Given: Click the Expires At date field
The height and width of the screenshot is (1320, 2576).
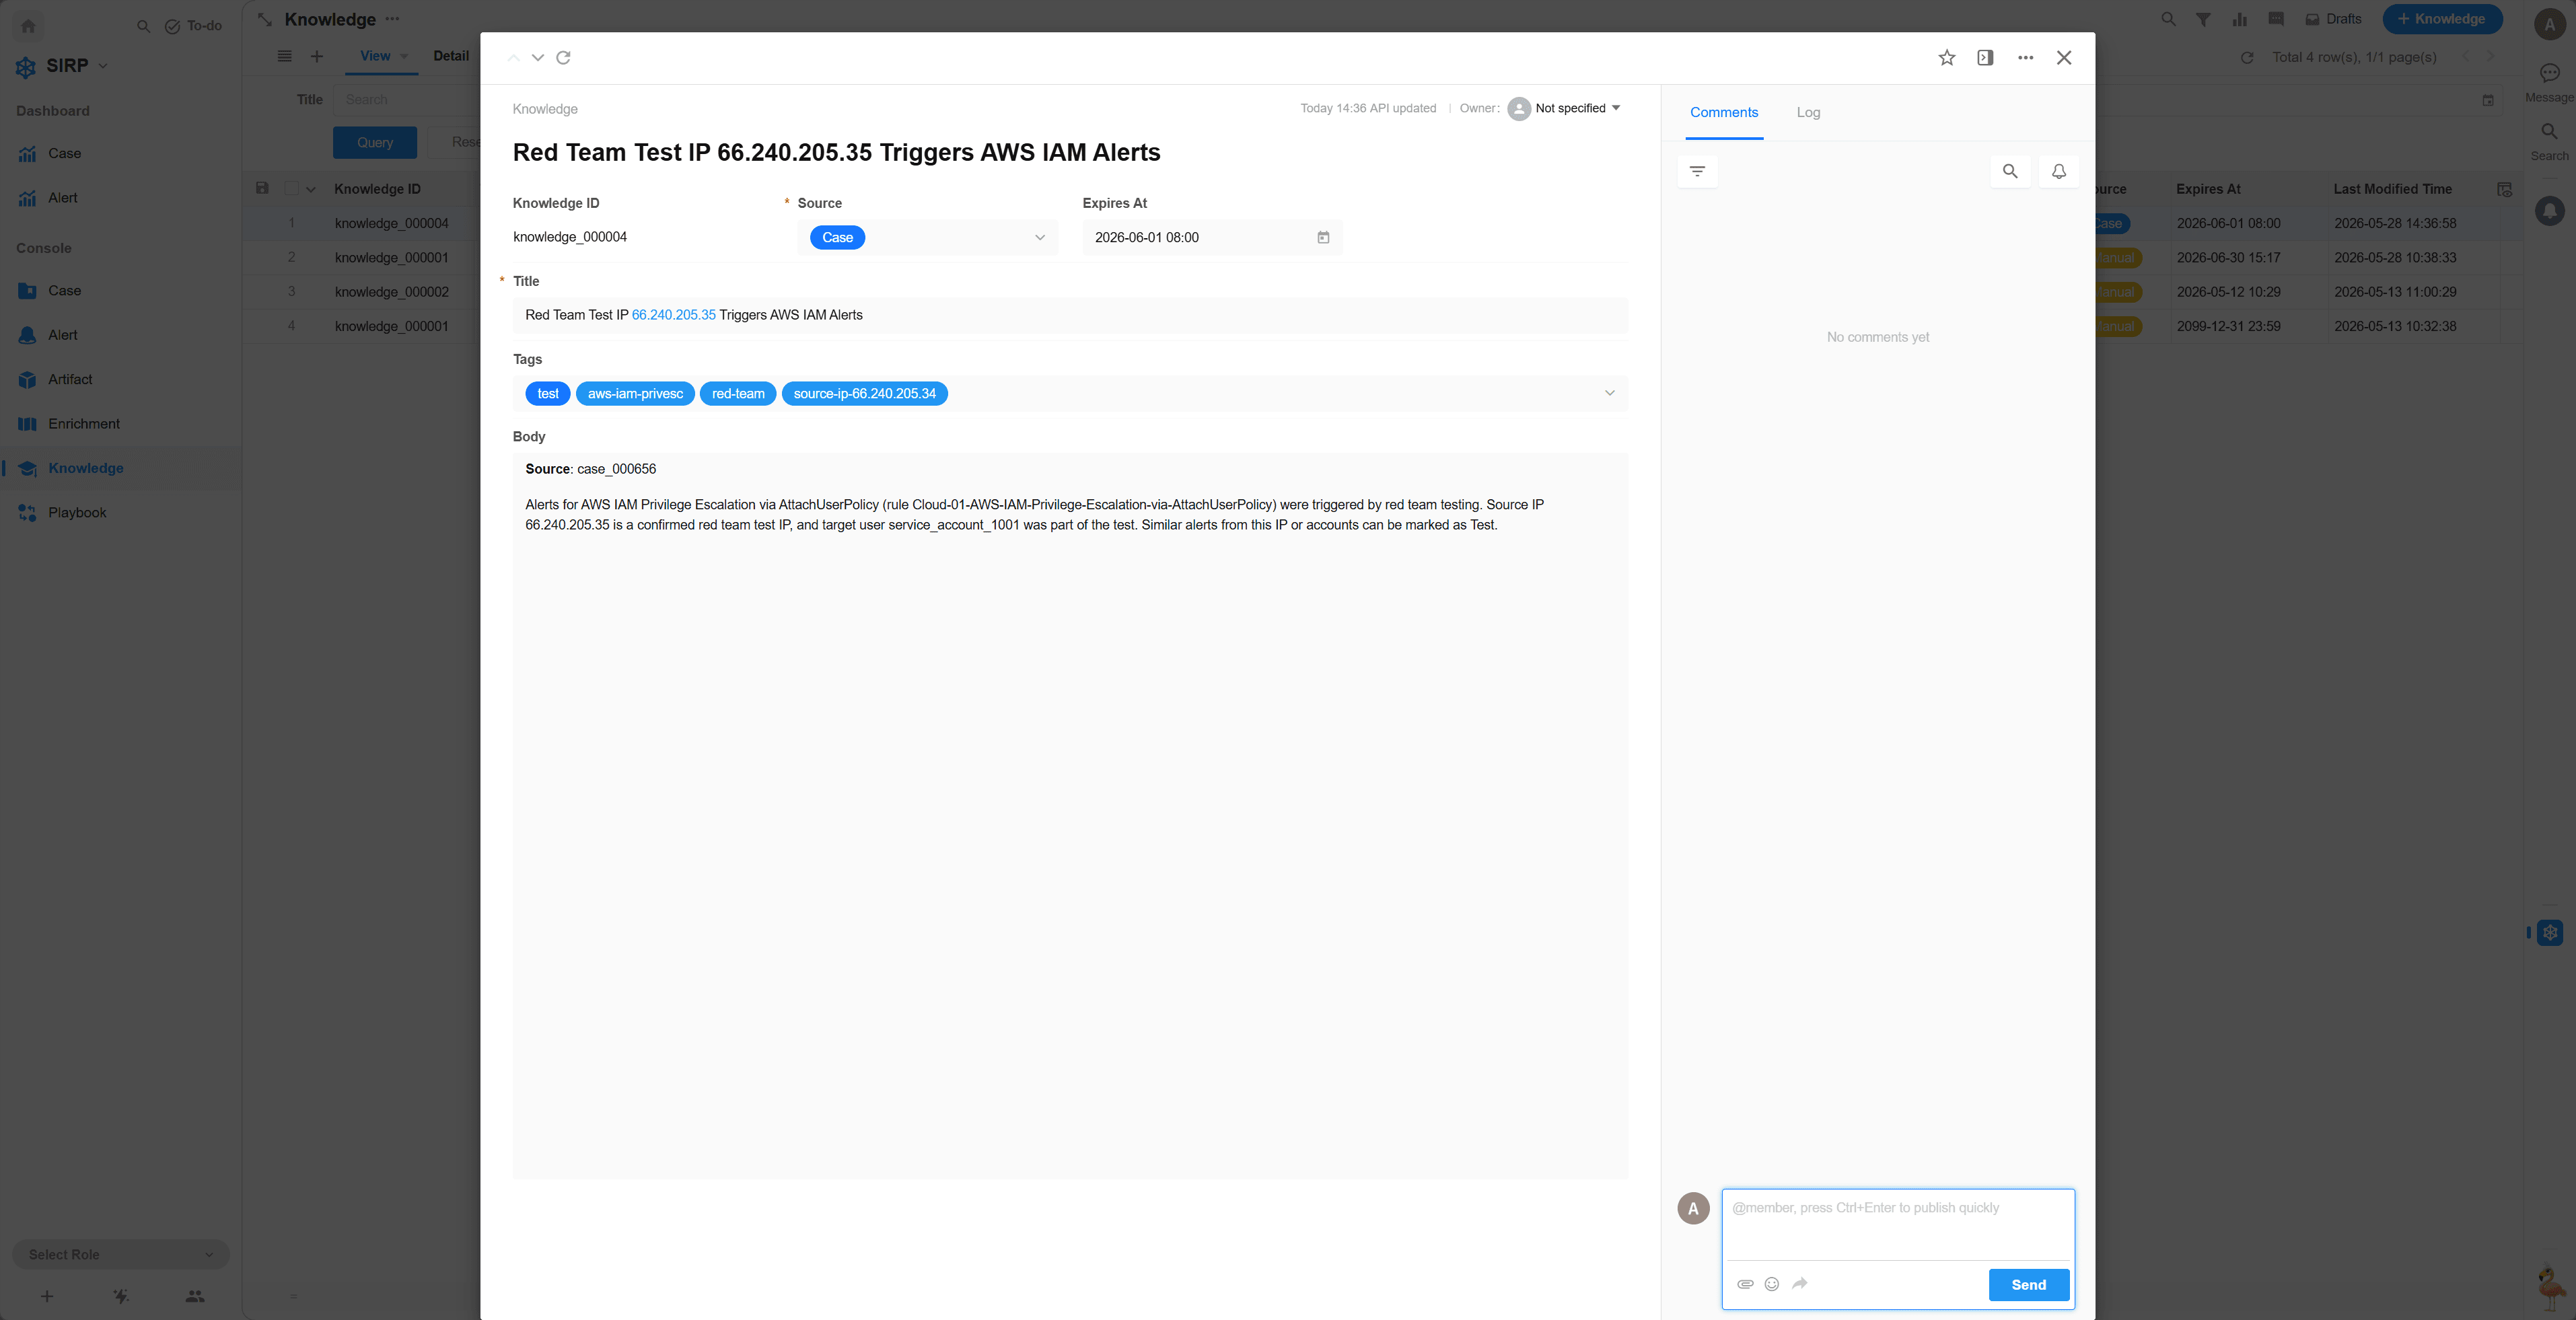Looking at the screenshot, I should pos(1212,238).
